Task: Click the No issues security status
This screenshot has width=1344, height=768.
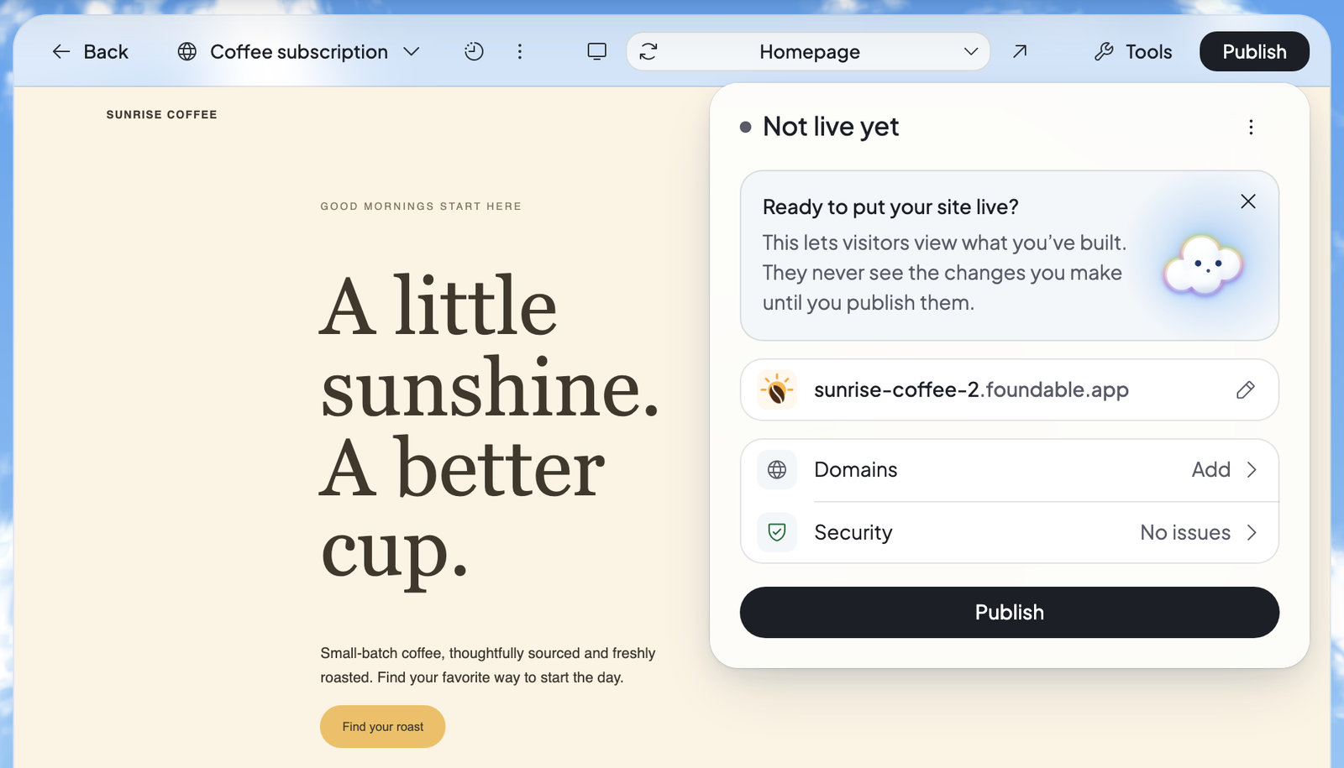Action: point(1185,532)
